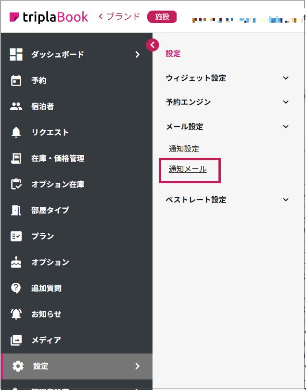Click the プラン checklist icon

[x=16, y=236]
